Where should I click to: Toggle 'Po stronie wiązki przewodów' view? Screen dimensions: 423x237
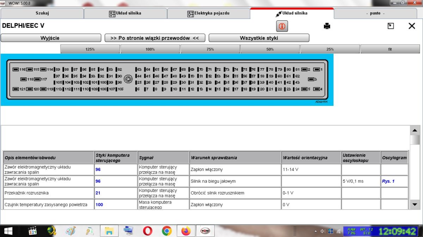(155, 38)
